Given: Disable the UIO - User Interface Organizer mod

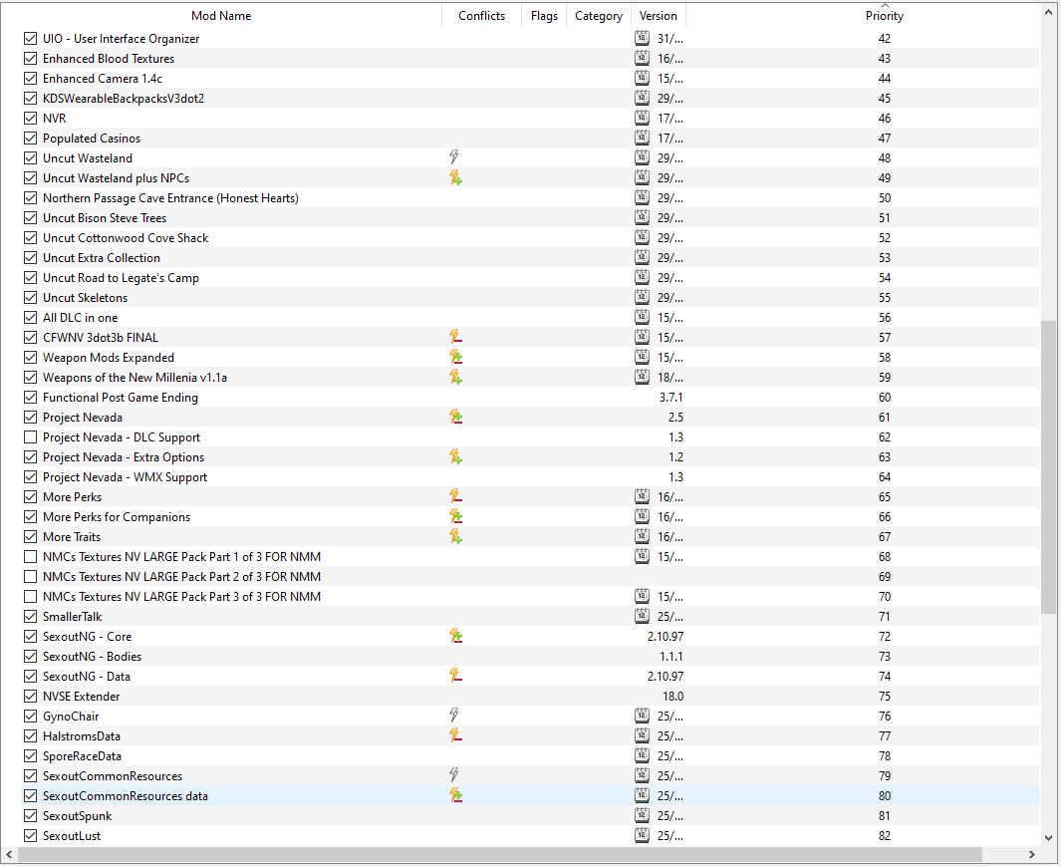Looking at the screenshot, I should click(31, 39).
